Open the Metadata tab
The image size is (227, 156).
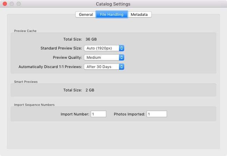[x=139, y=14]
